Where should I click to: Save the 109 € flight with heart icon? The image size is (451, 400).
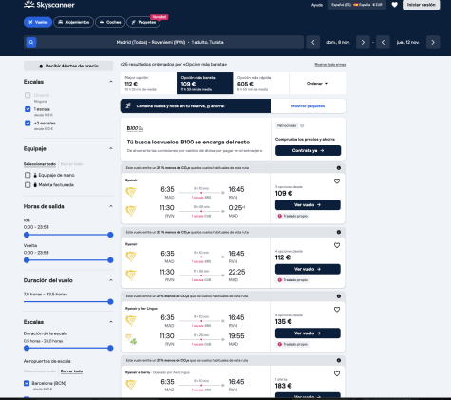pos(337,181)
